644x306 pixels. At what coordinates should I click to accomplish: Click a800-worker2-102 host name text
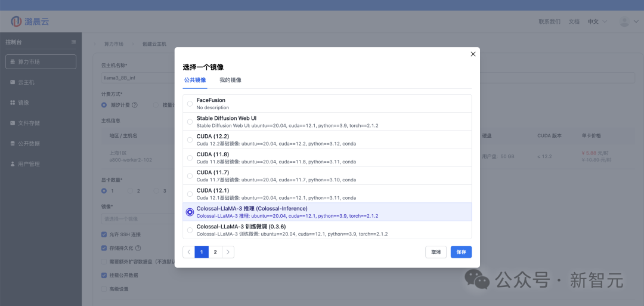click(131, 160)
